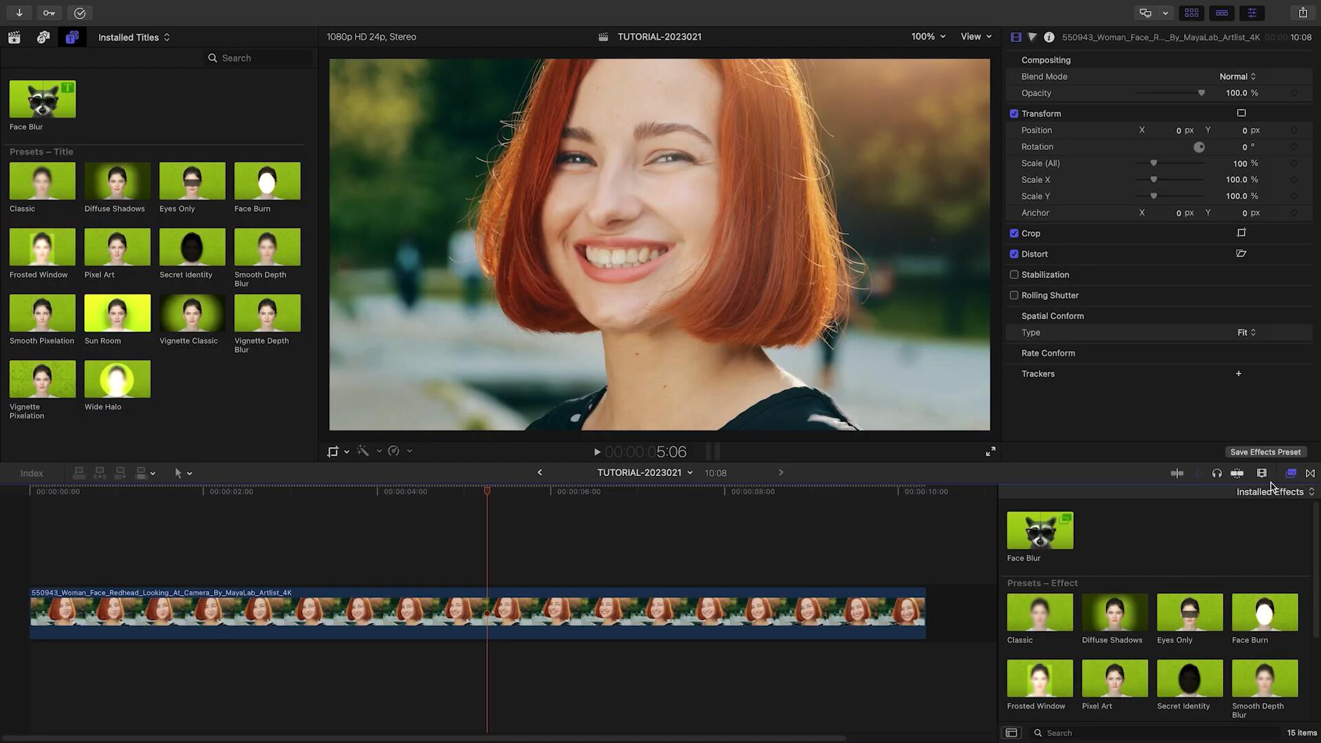Open the Titles and Generators sidebar icon
1321x743 pixels.
(72, 37)
